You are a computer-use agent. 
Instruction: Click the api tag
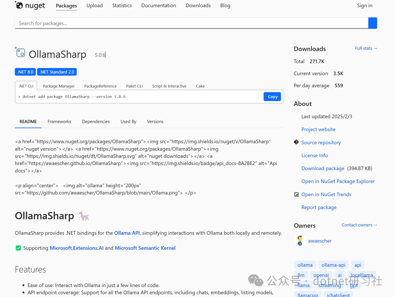(x=358, y=265)
